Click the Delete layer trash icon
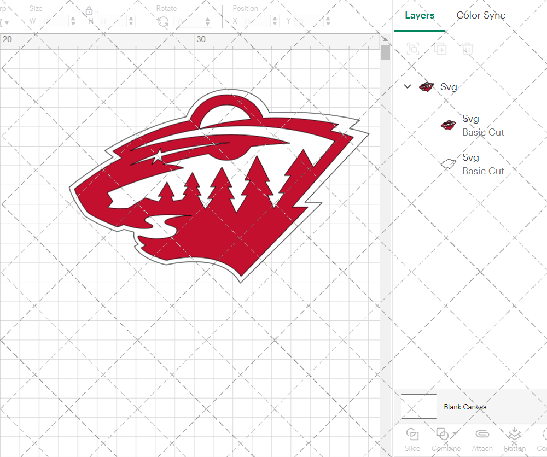This screenshot has width=547, height=457. pyautogui.click(x=468, y=49)
